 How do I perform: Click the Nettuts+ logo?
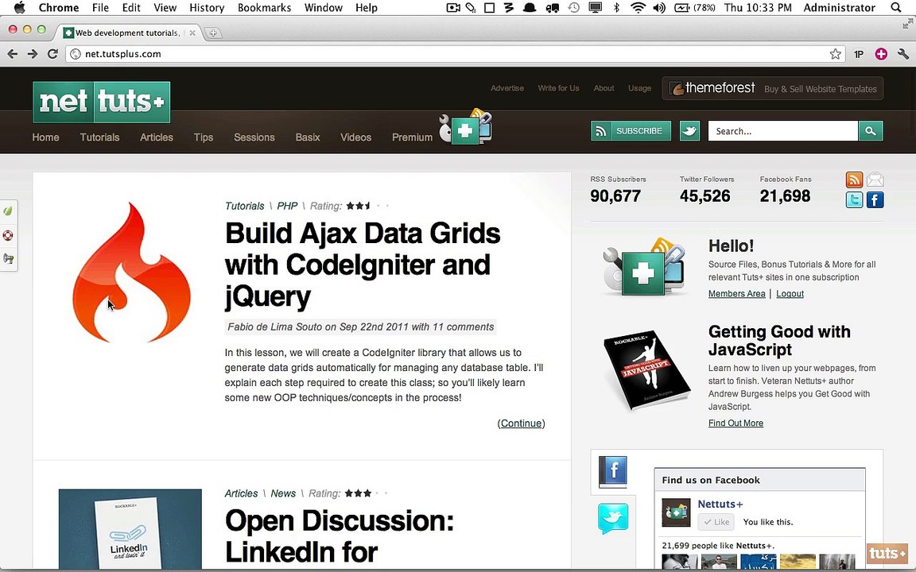coord(102,102)
